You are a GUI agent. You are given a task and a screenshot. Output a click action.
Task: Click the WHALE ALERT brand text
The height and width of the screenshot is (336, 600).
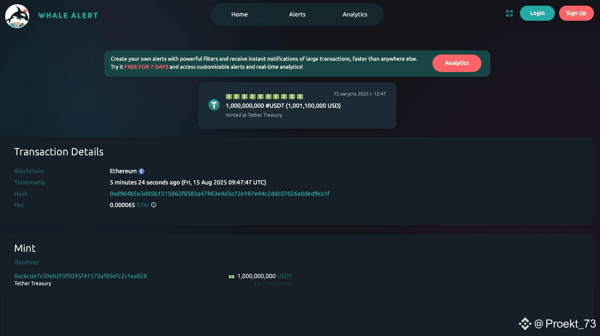click(x=68, y=16)
